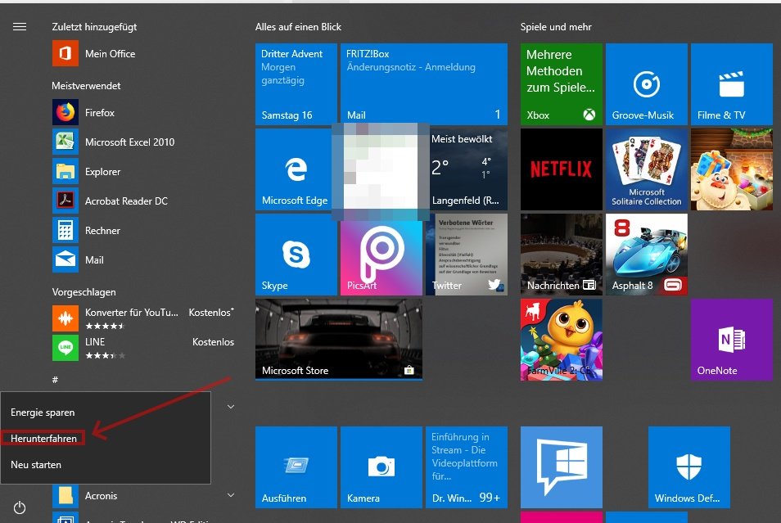Click the Alles auf einen Blick group header
Screen dimensions: 781x523
tap(298, 27)
